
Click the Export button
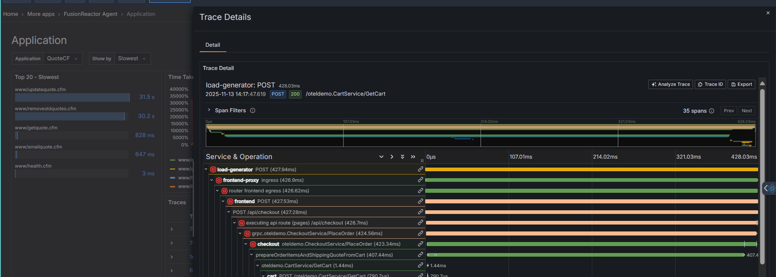[x=741, y=84]
